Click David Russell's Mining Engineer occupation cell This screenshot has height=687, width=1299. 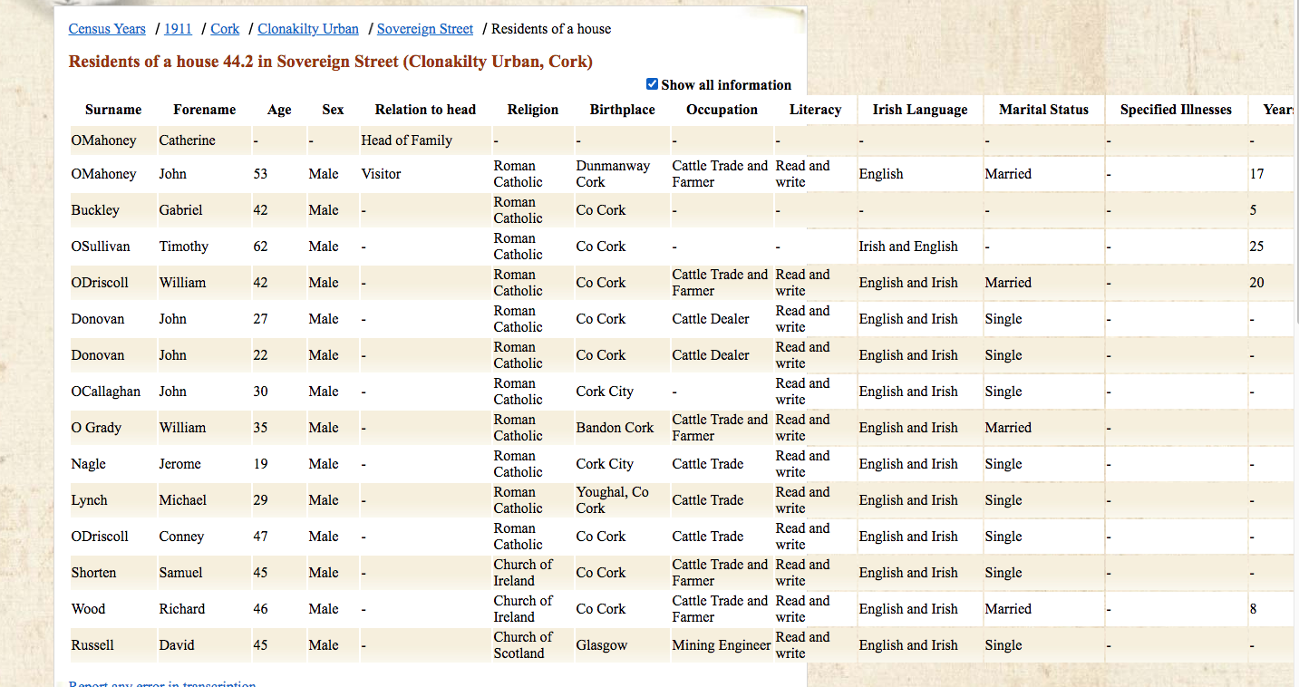(722, 645)
